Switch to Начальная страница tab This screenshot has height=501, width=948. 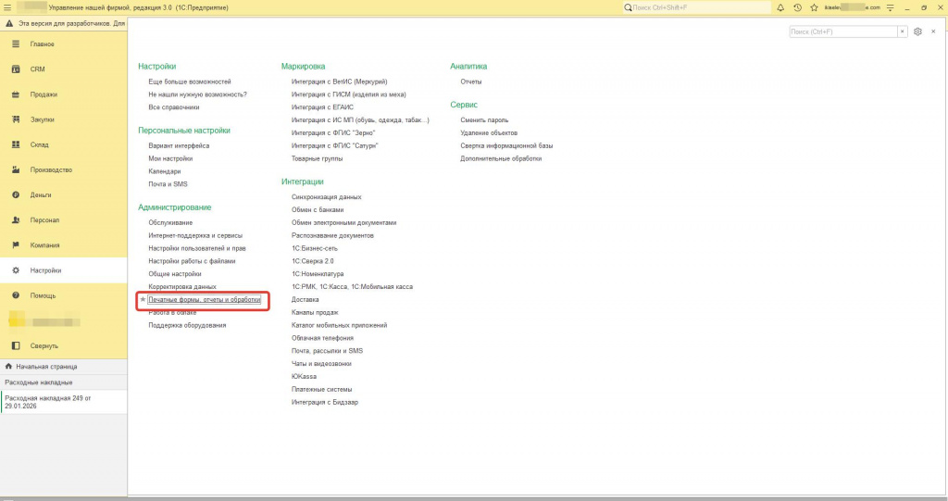click(64, 366)
